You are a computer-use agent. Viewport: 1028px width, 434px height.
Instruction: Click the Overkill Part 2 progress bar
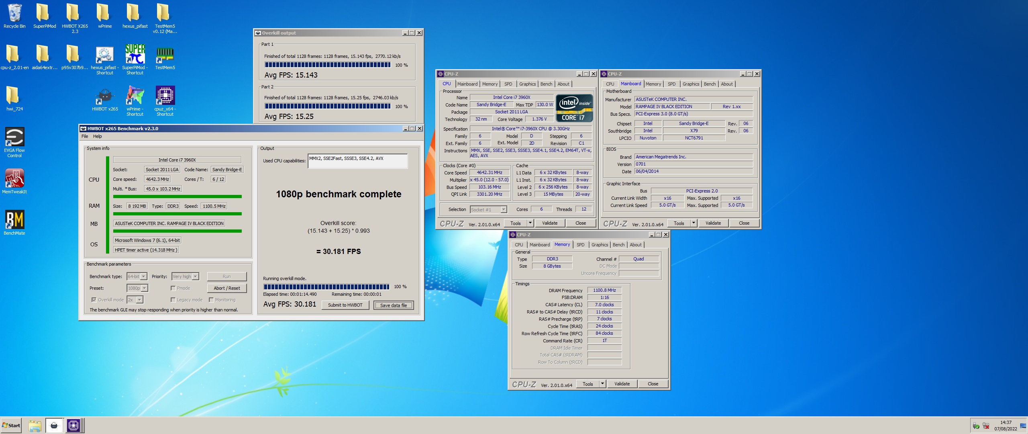pos(328,106)
